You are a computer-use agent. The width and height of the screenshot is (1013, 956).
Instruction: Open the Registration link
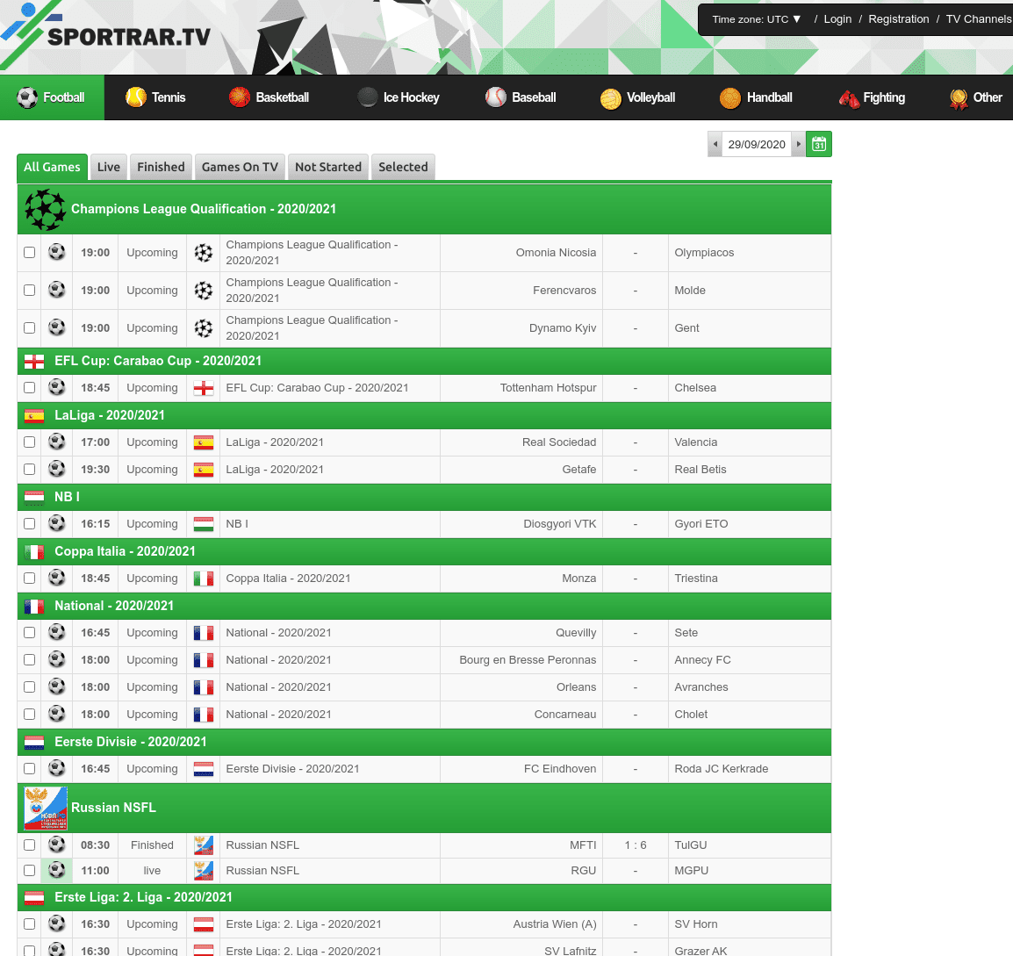click(x=899, y=19)
